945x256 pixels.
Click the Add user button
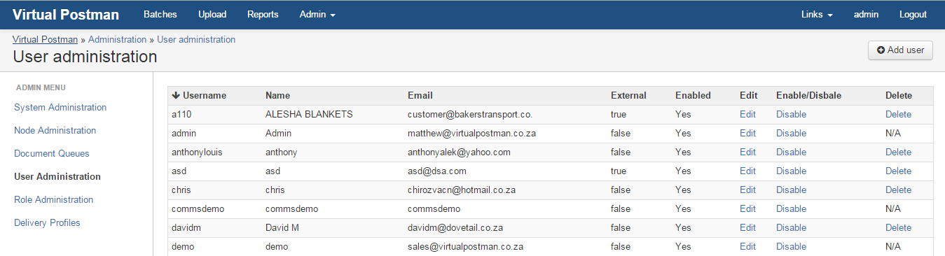click(x=900, y=50)
